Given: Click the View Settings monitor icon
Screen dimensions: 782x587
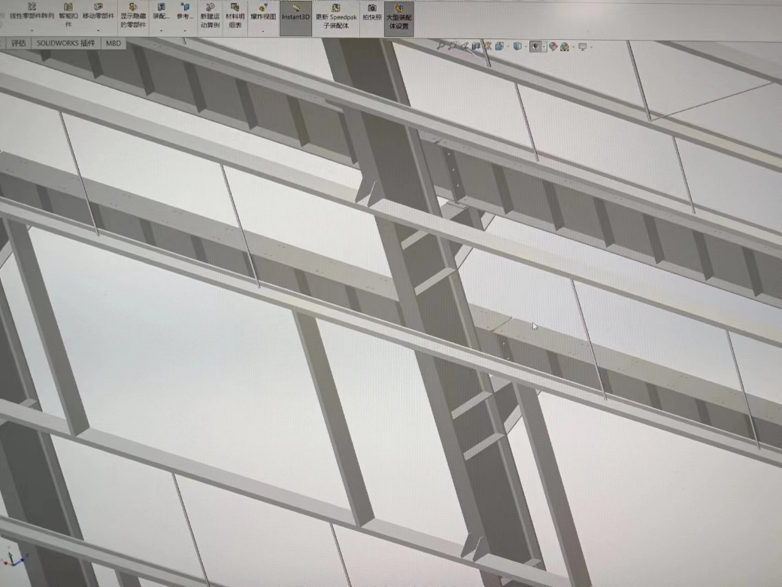Looking at the screenshot, I should tap(583, 47).
